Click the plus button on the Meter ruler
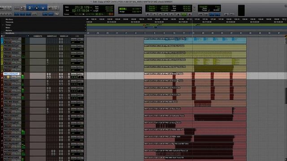Viewport: 287px width, 161px height. click(x=85, y=28)
